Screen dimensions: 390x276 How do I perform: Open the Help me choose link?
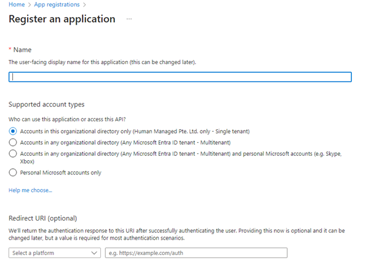30,190
